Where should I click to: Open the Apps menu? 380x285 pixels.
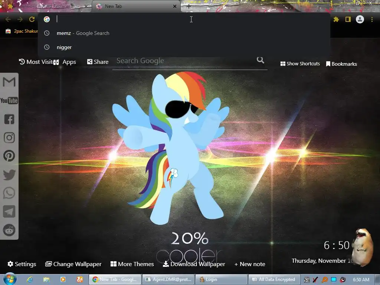point(65,62)
